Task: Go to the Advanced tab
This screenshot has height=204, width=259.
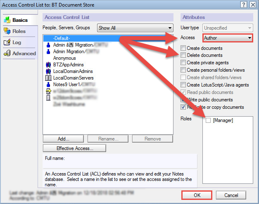Action: pos(19,54)
